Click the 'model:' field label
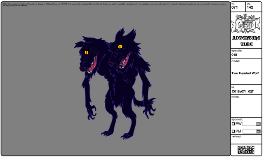Screen dimensions: 264x158 [236, 61]
